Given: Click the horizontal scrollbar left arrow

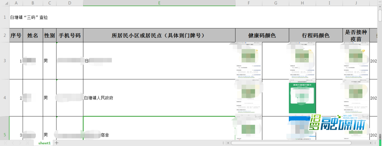Looking at the screenshot, I should (x=228, y=143).
